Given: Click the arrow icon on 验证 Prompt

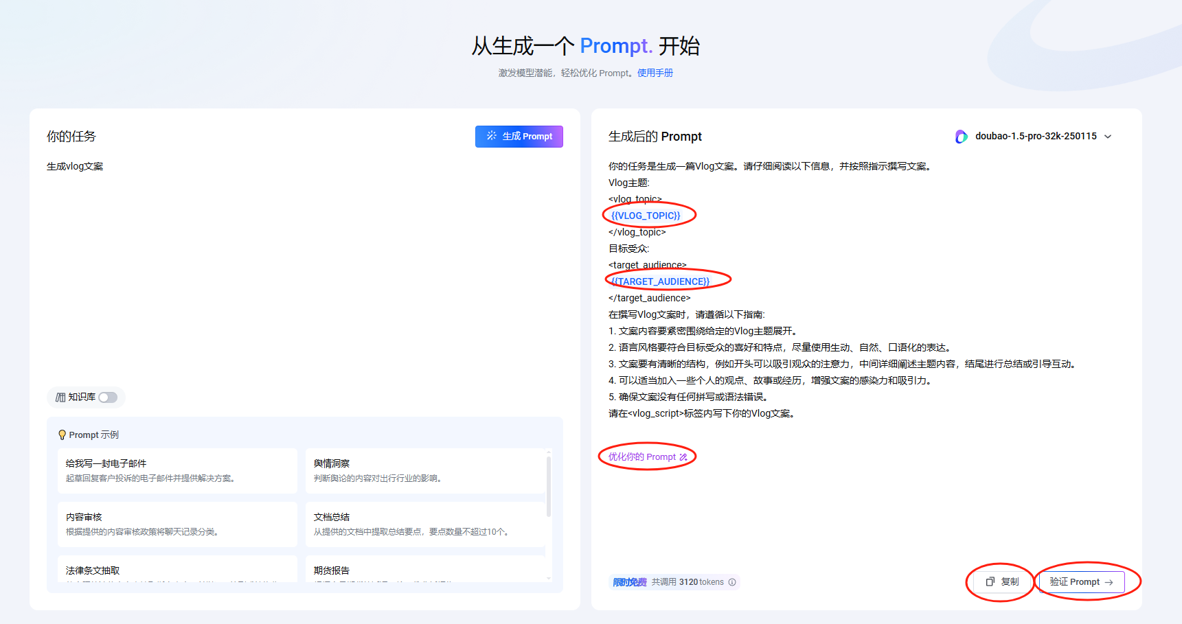Looking at the screenshot, I should (x=1109, y=582).
